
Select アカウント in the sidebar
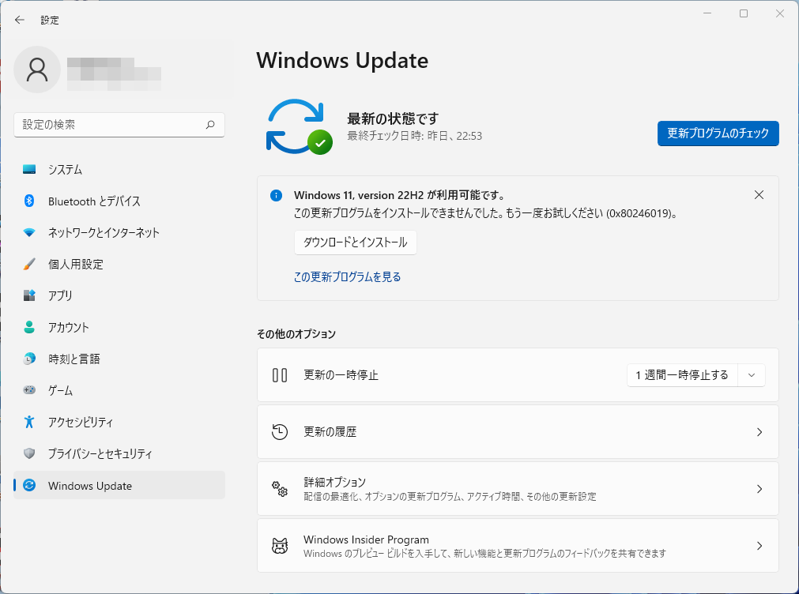click(119, 328)
